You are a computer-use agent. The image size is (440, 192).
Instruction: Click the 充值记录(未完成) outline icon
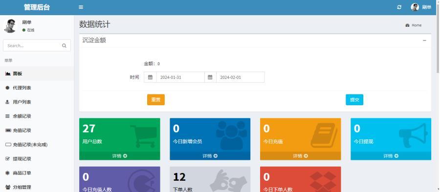point(8,145)
